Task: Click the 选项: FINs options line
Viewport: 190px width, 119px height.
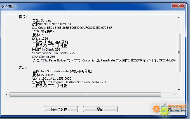Action: (104, 60)
